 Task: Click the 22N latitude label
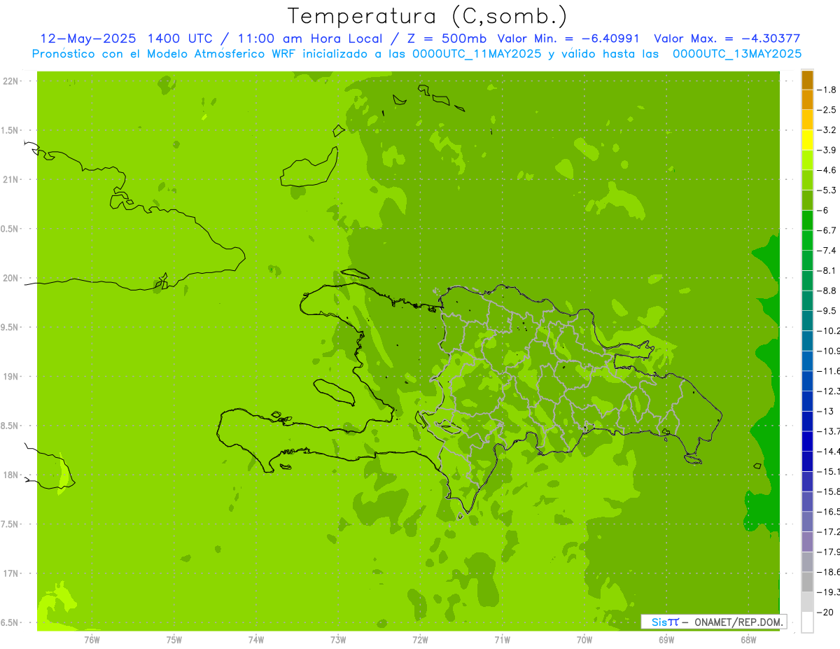click(x=11, y=81)
